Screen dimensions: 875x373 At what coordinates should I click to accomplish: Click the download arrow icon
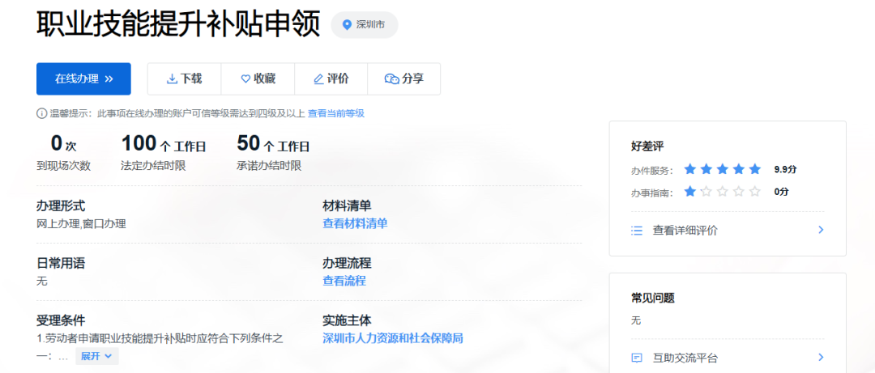click(x=172, y=79)
